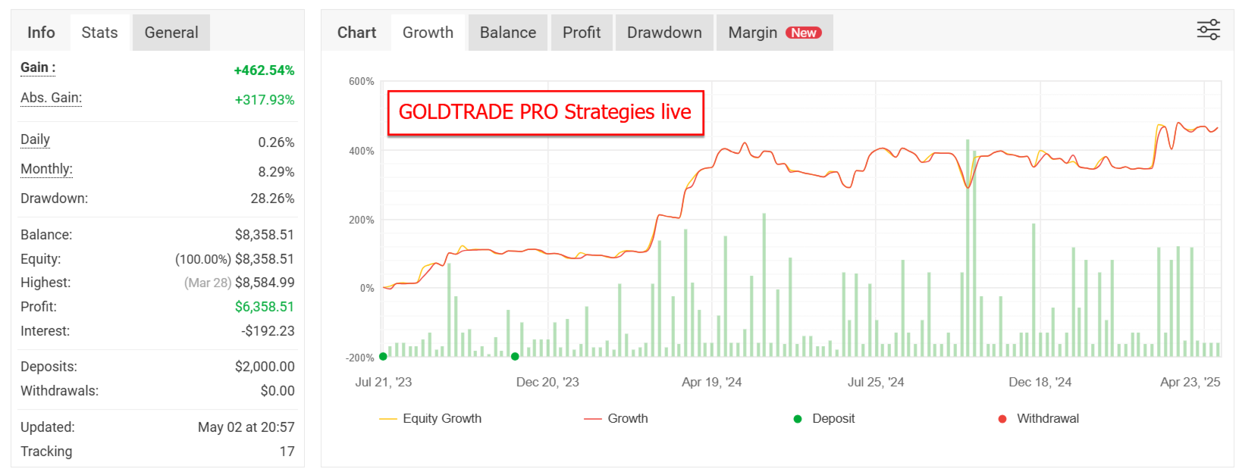The width and height of the screenshot is (1239, 472).
Task: Select the Growth chart tab
Action: [x=428, y=33]
